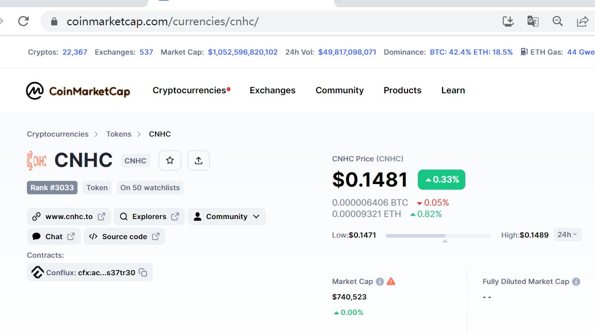Click the address bar URL field
Screen dimensions: 595x334
click(x=163, y=22)
